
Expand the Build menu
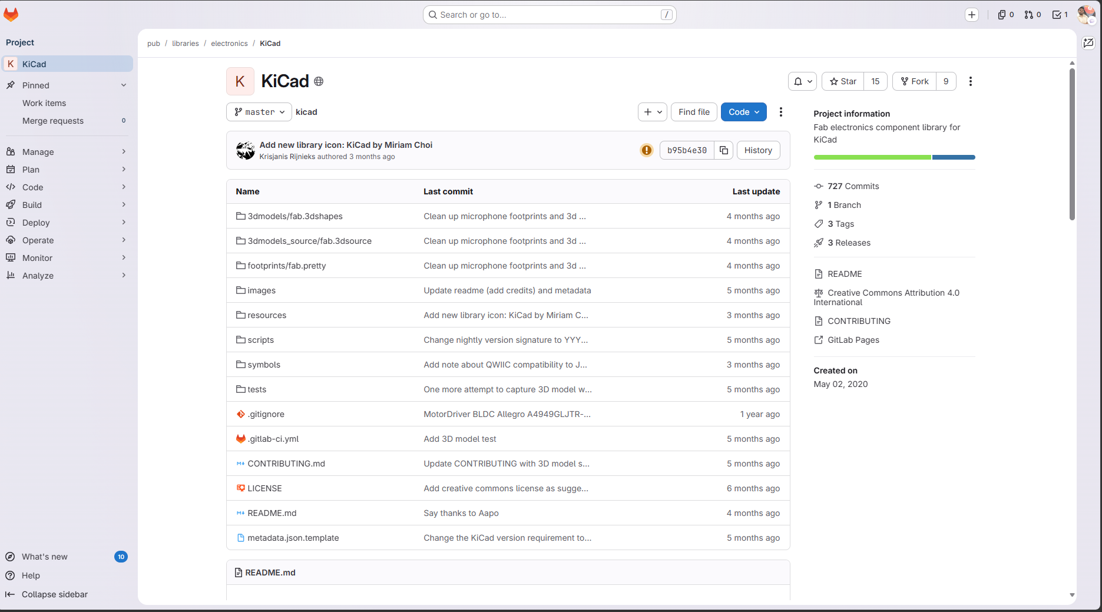(x=68, y=205)
